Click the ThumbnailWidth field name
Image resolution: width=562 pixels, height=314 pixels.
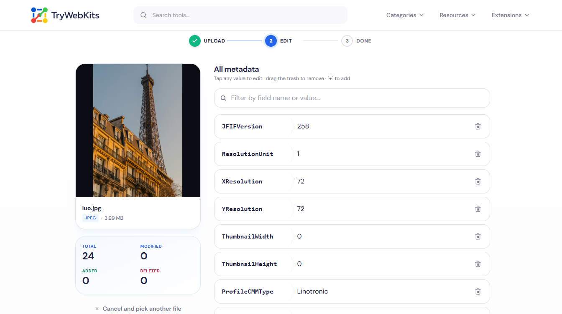click(x=248, y=236)
